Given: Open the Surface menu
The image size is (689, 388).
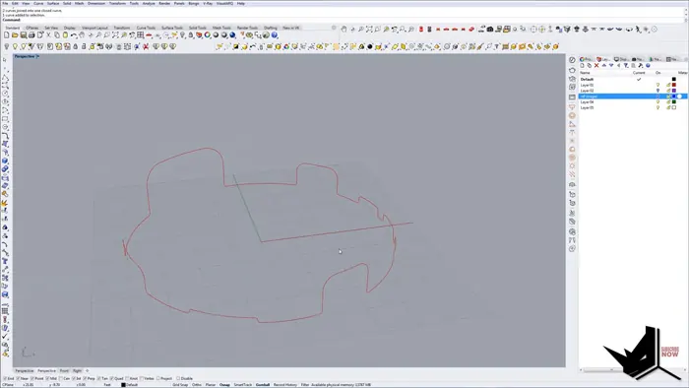Looking at the screenshot, I should pos(53,3).
